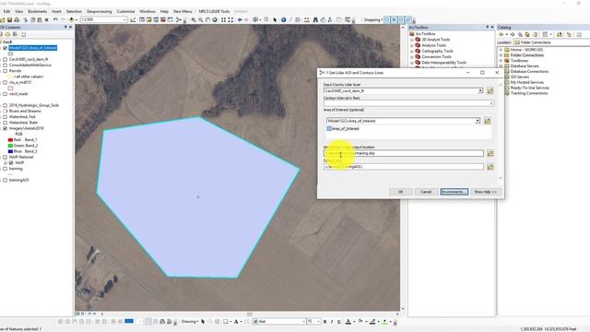Click the Contour interval in feet field
Viewport: 590px width, 332px height.
point(408,103)
